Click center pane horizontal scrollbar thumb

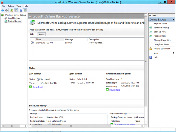(71, 126)
